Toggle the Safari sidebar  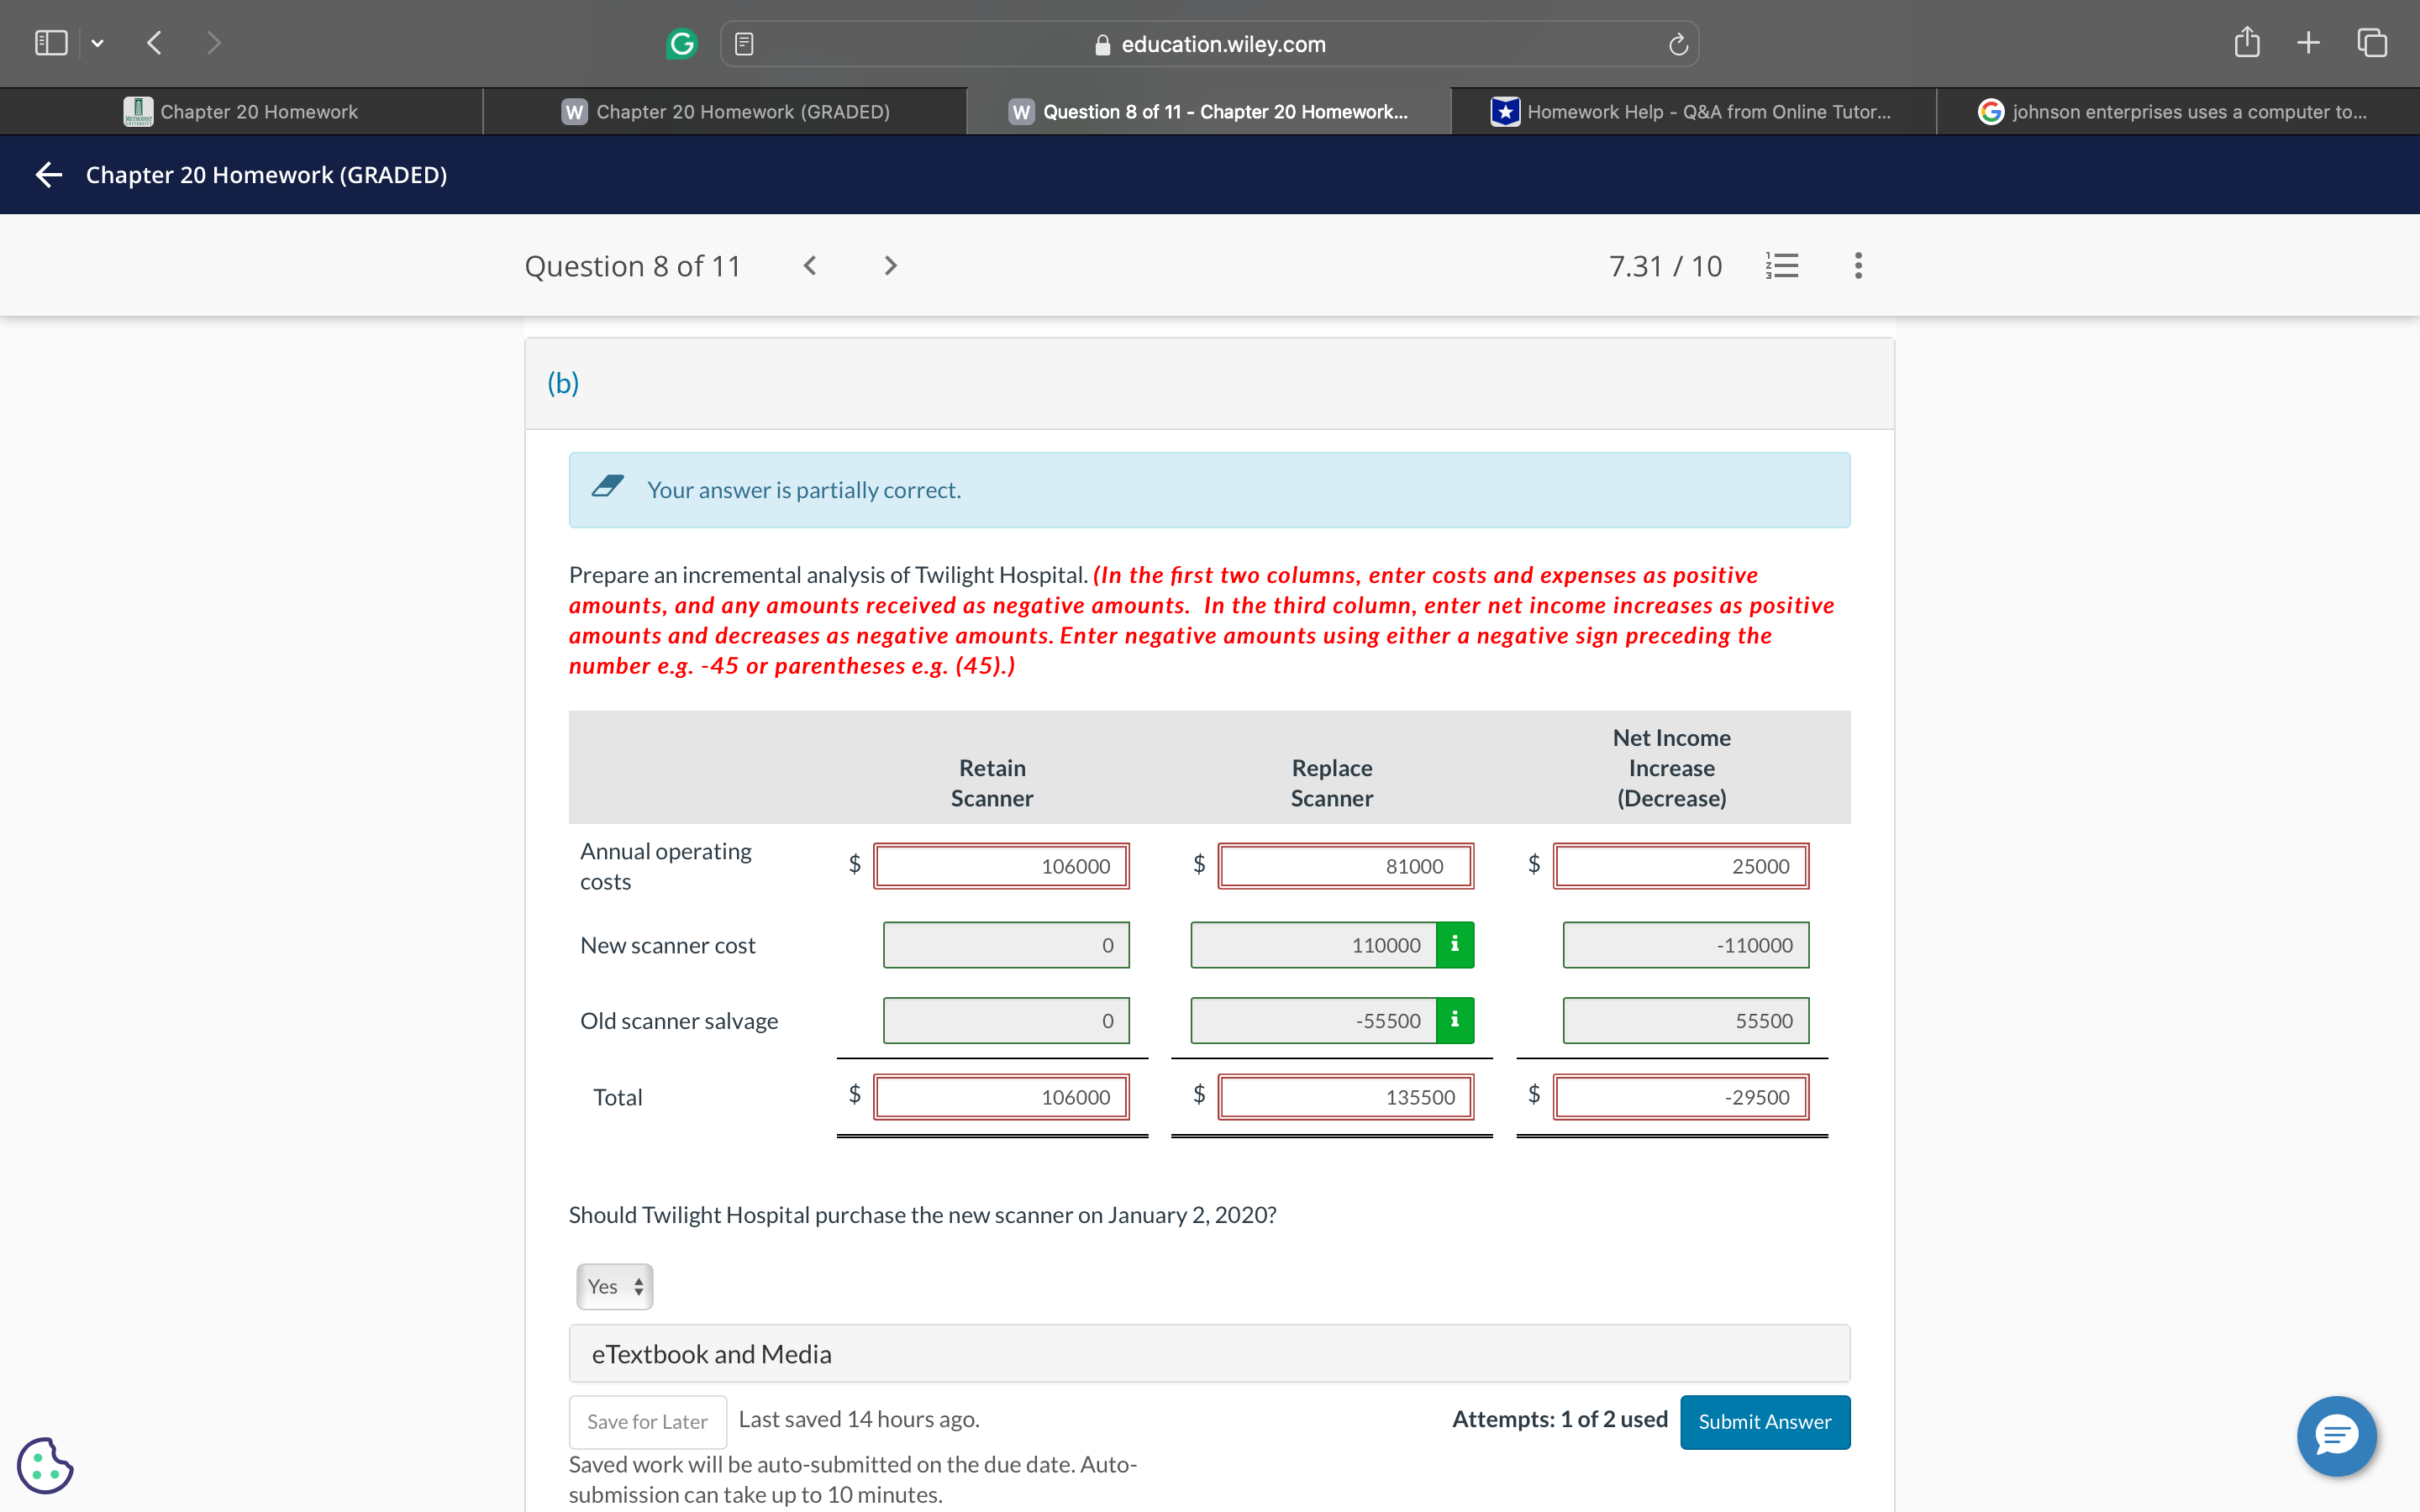(51, 43)
